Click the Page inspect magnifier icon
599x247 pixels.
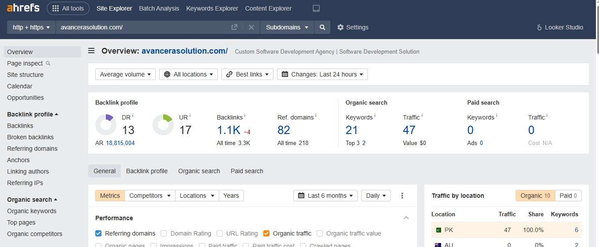tap(48, 63)
